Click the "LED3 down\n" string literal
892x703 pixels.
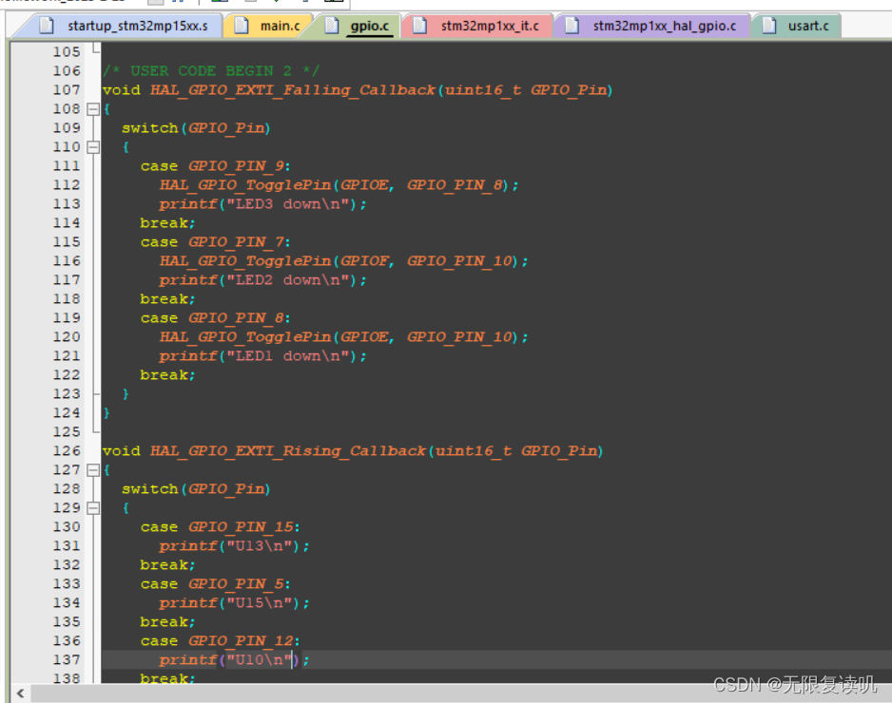click(288, 204)
